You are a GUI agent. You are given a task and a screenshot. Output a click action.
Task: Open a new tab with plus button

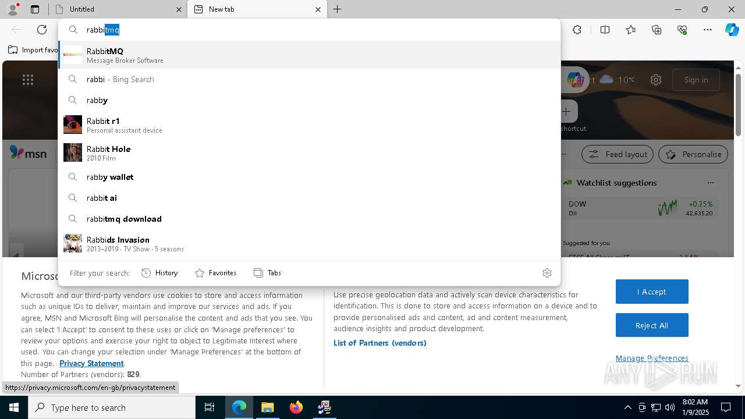338,9
